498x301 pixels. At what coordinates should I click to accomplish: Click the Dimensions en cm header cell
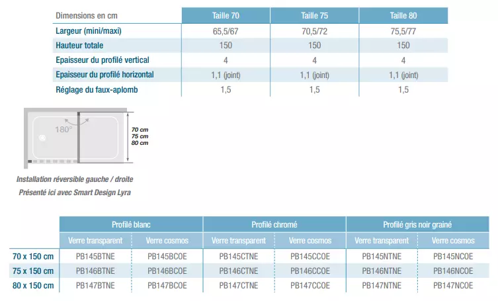point(86,15)
